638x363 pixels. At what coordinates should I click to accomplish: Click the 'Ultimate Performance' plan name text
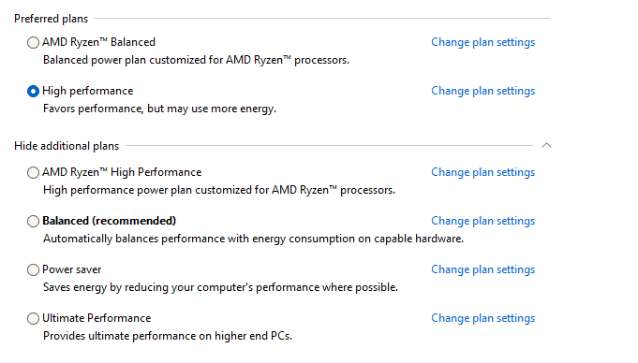[x=96, y=318]
